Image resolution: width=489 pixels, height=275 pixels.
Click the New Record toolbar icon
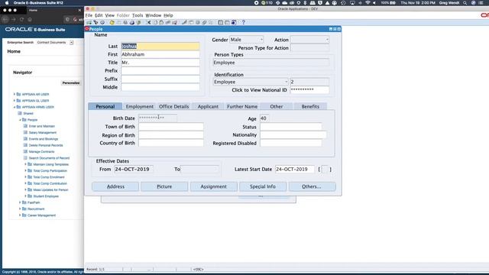point(89,22)
